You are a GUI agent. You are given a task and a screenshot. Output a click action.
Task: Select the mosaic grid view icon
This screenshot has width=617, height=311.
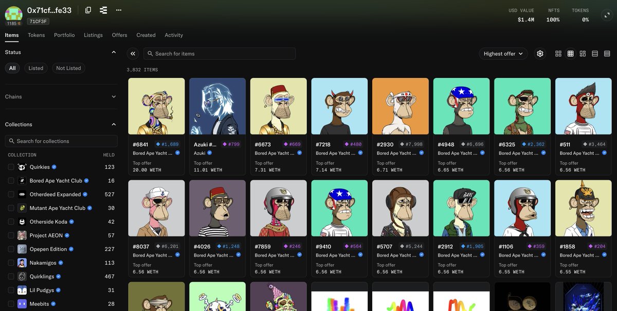pyautogui.click(x=583, y=53)
